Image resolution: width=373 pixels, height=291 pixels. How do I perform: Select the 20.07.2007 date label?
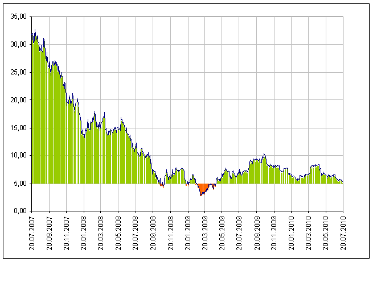(x=32, y=233)
